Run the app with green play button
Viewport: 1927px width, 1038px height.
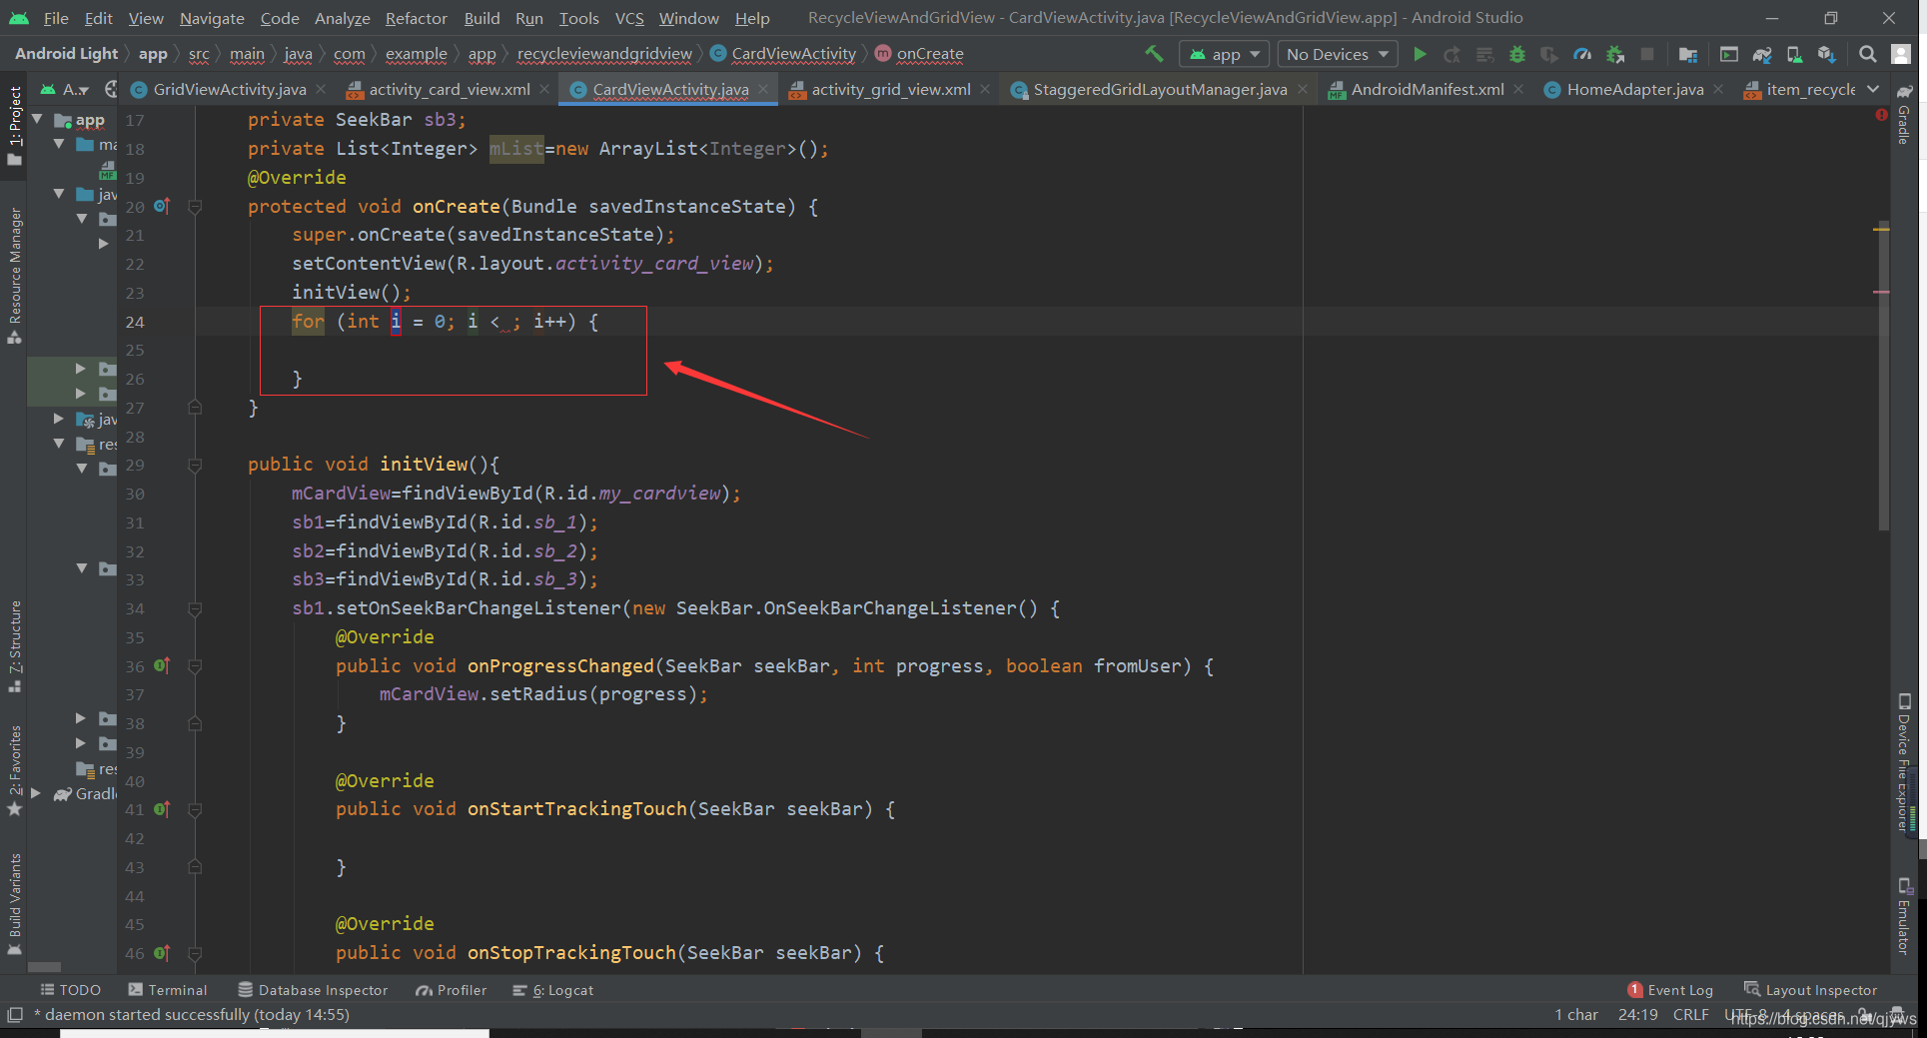[1420, 54]
